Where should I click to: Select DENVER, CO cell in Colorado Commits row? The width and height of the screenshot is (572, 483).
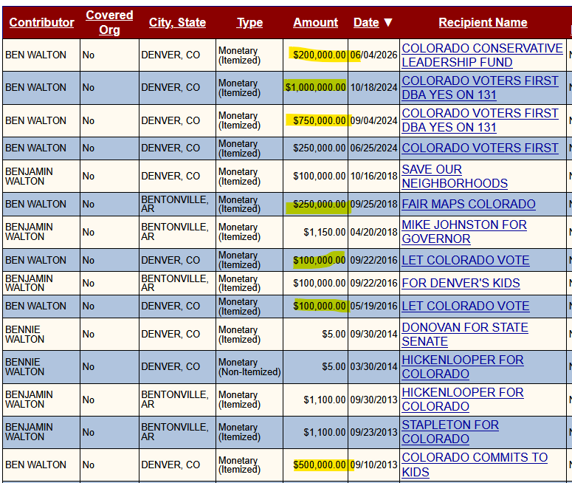(x=177, y=465)
